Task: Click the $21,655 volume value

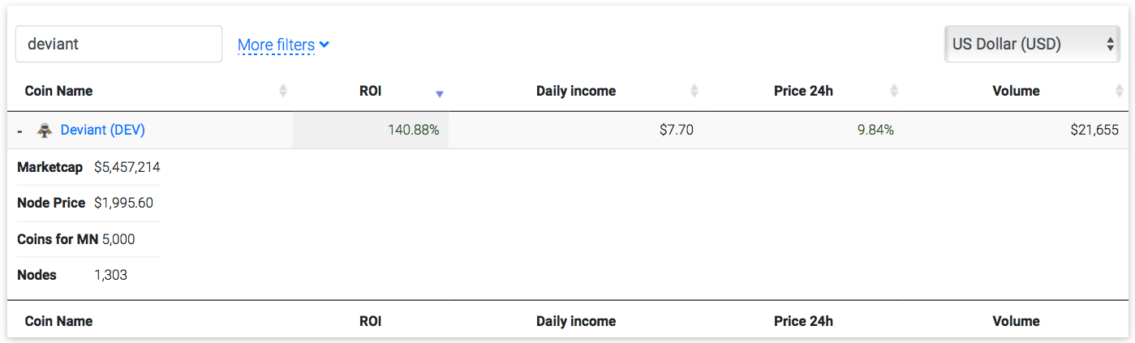Action: [1094, 130]
